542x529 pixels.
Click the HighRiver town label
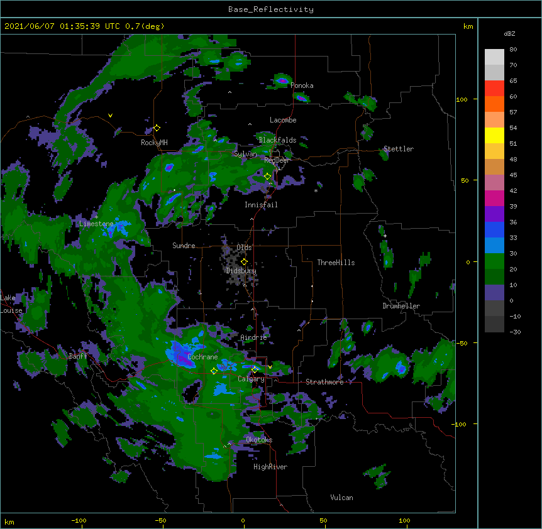point(270,467)
